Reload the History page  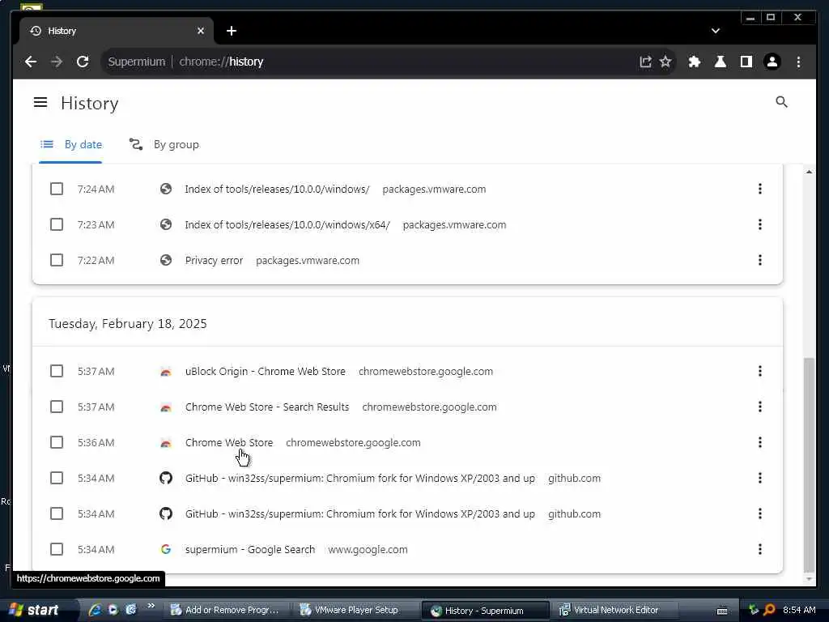(x=83, y=62)
